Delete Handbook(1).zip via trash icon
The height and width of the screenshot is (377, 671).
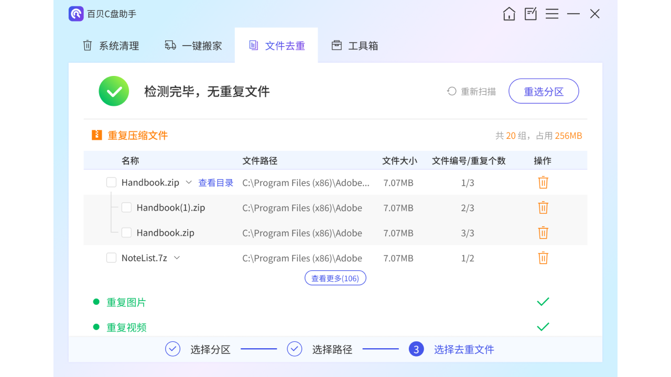point(543,207)
